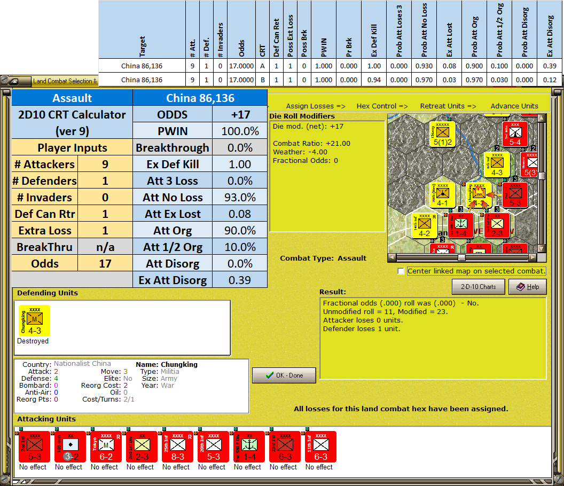Image resolution: width=564 pixels, height=486 pixels.
Task: Click the map scroll left arrow
Action: pyautogui.click(x=392, y=257)
